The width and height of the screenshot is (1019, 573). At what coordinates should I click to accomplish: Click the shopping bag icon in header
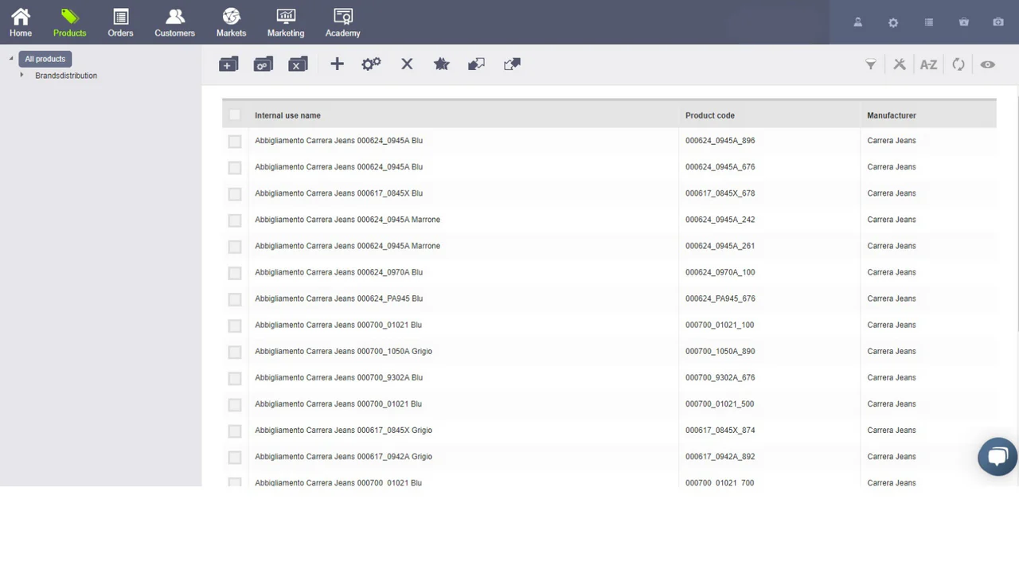(x=964, y=22)
